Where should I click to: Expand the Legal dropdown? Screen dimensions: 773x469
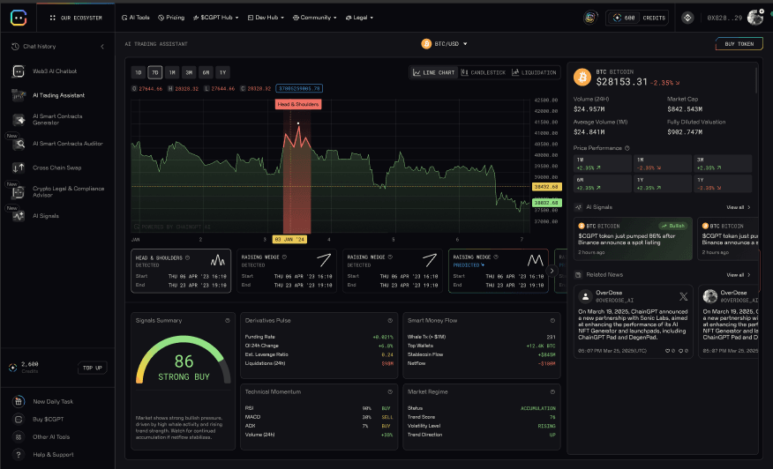point(359,18)
